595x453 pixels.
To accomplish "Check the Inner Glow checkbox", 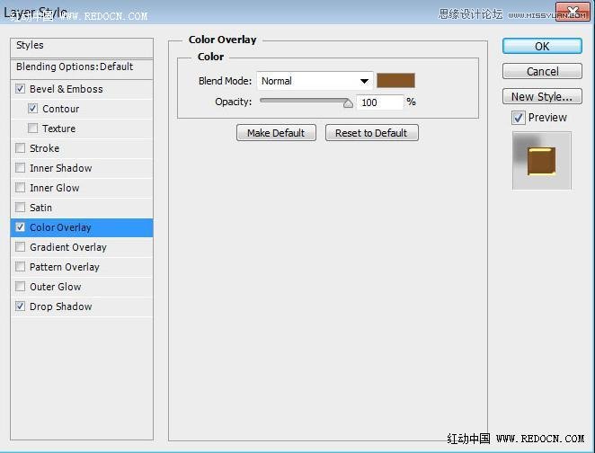I will 21,188.
